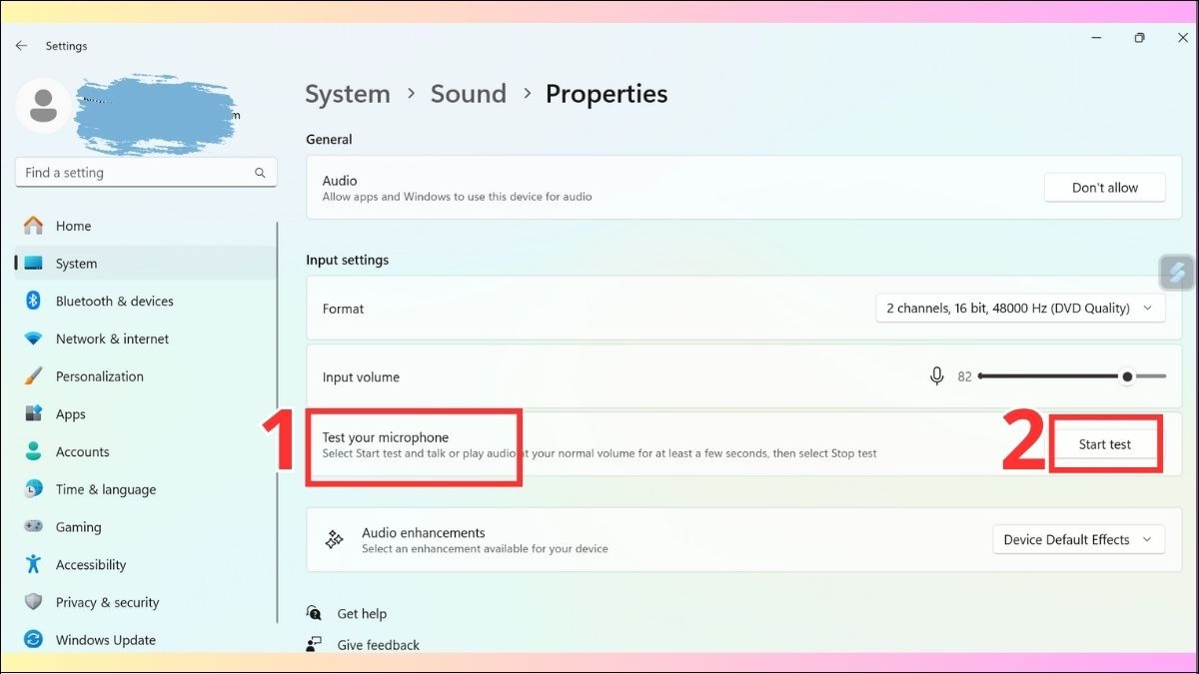Click the General section heading

point(329,139)
